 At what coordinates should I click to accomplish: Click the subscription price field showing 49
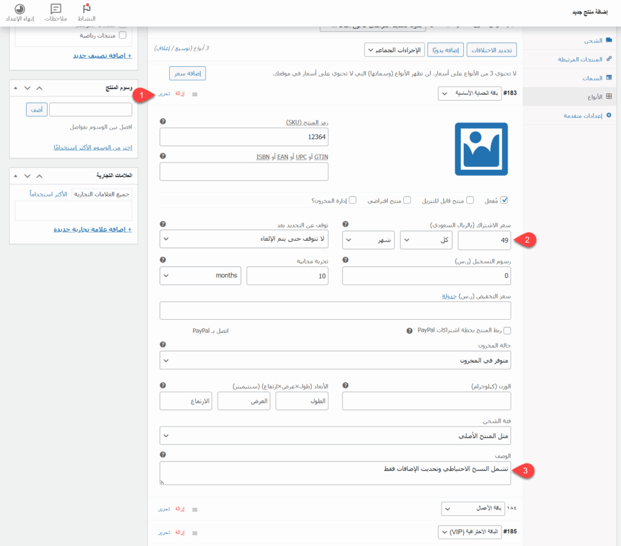pyautogui.click(x=485, y=240)
